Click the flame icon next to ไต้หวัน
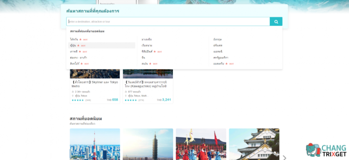The width and height of the screenshot is (349, 160). (x=80, y=39)
